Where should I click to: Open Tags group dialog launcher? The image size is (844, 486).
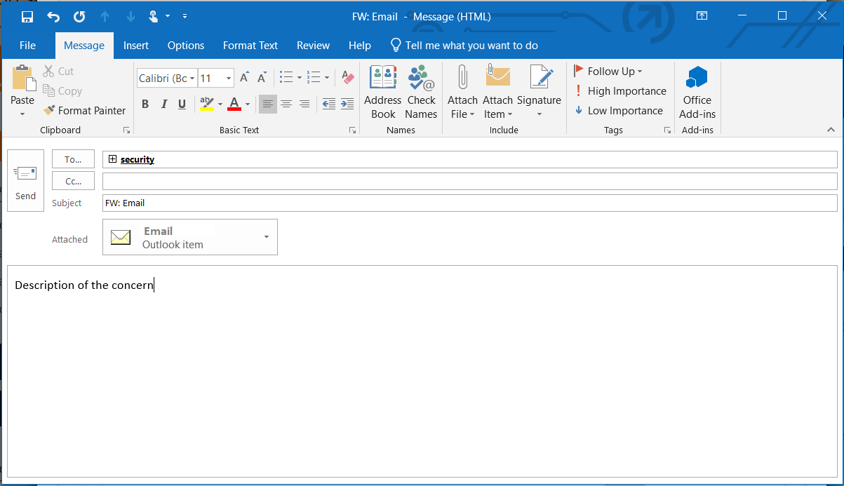667,130
